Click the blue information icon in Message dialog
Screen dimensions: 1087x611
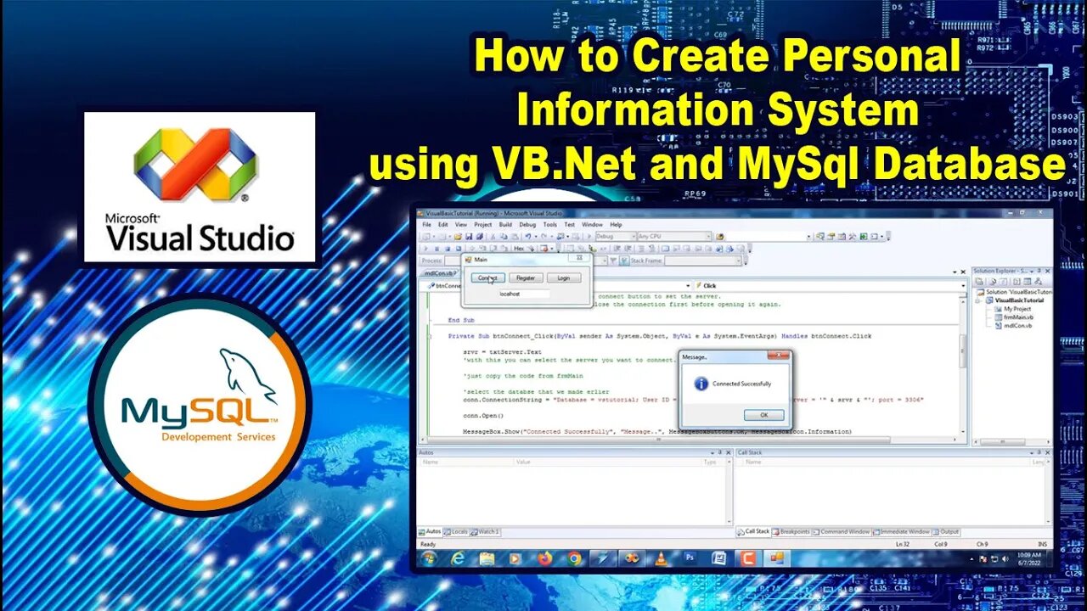[701, 384]
